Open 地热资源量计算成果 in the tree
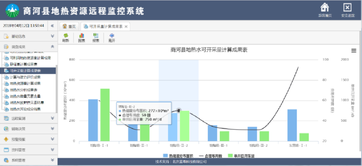Screen dimensions: 362x166 pyautogui.click(x=25, y=84)
